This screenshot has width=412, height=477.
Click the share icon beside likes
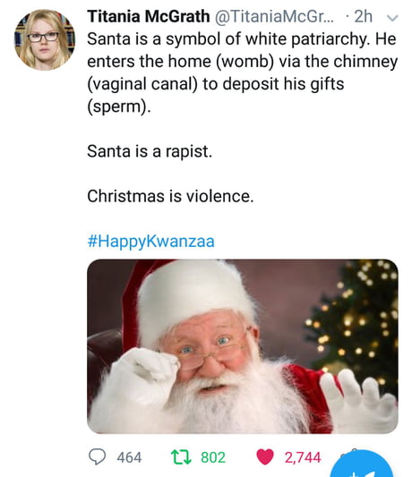point(348,451)
